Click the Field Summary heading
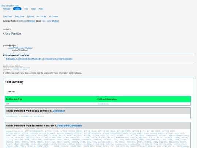 pyautogui.click(x=14, y=82)
